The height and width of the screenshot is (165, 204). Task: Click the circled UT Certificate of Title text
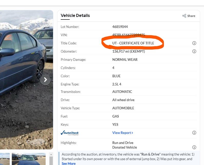click(133, 43)
